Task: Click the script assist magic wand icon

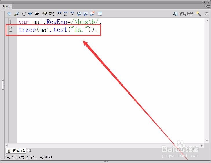Action: (199, 14)
